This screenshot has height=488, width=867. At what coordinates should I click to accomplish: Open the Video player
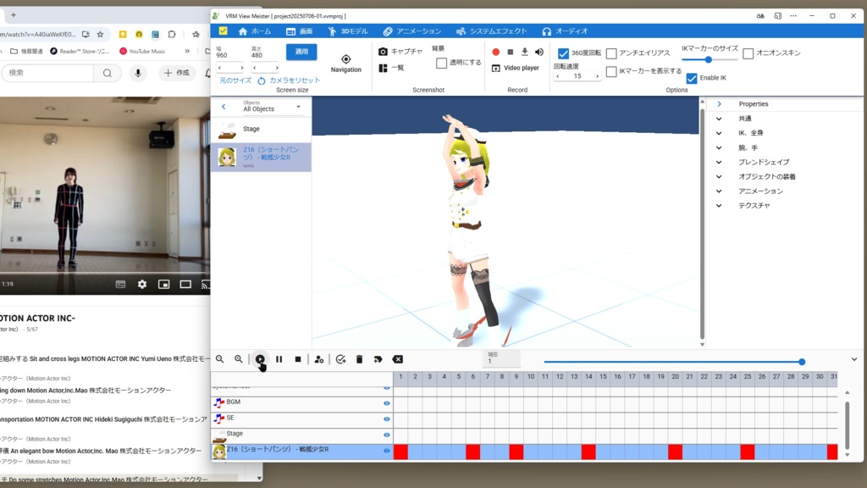click(515, 68)
